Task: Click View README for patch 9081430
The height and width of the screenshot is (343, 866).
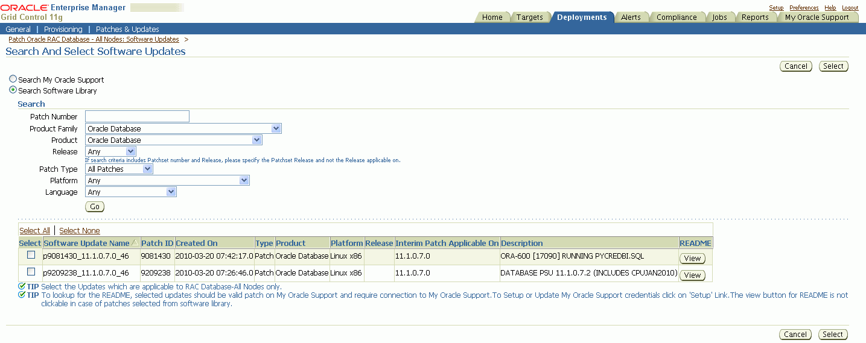Action: click(x=692, y=259)
